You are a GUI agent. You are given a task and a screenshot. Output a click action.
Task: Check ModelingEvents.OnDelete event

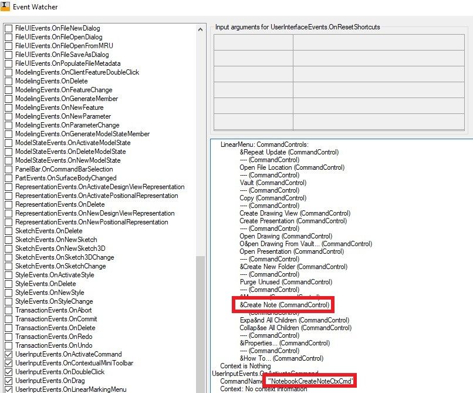[8, 81]
